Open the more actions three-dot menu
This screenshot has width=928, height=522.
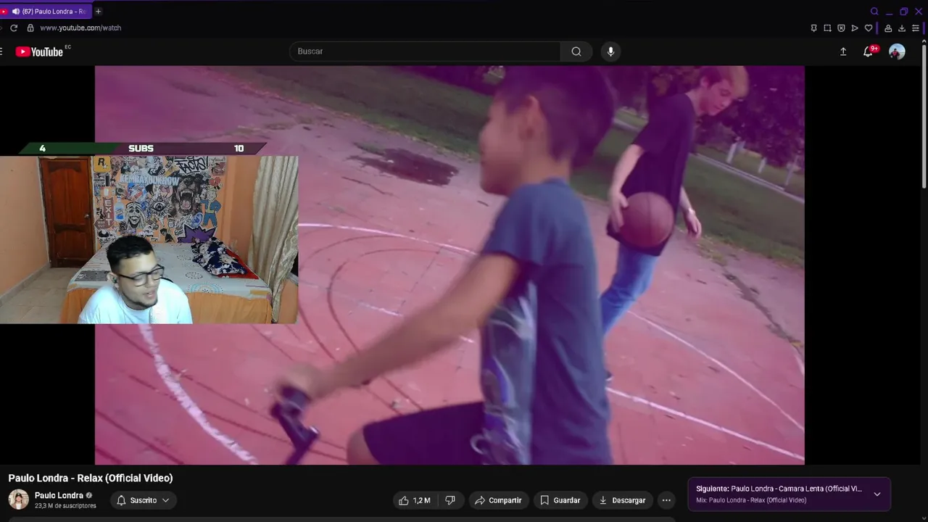[666, 500]
